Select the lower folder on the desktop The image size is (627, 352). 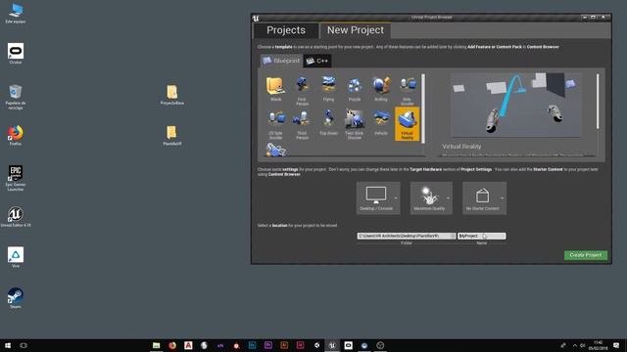[x=172, y=136]
